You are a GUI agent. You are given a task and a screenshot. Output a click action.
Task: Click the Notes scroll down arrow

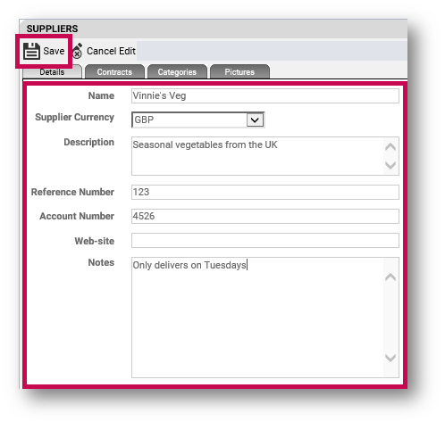point(390,358)
